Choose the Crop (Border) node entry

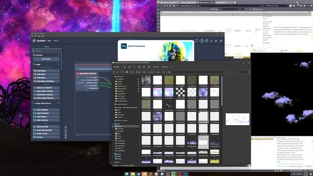click(x=46, y=110)
